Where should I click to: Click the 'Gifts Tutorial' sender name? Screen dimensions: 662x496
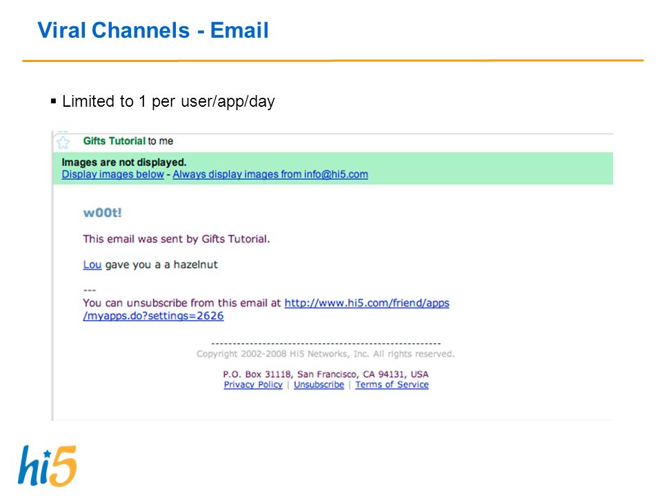click(114, 141)
